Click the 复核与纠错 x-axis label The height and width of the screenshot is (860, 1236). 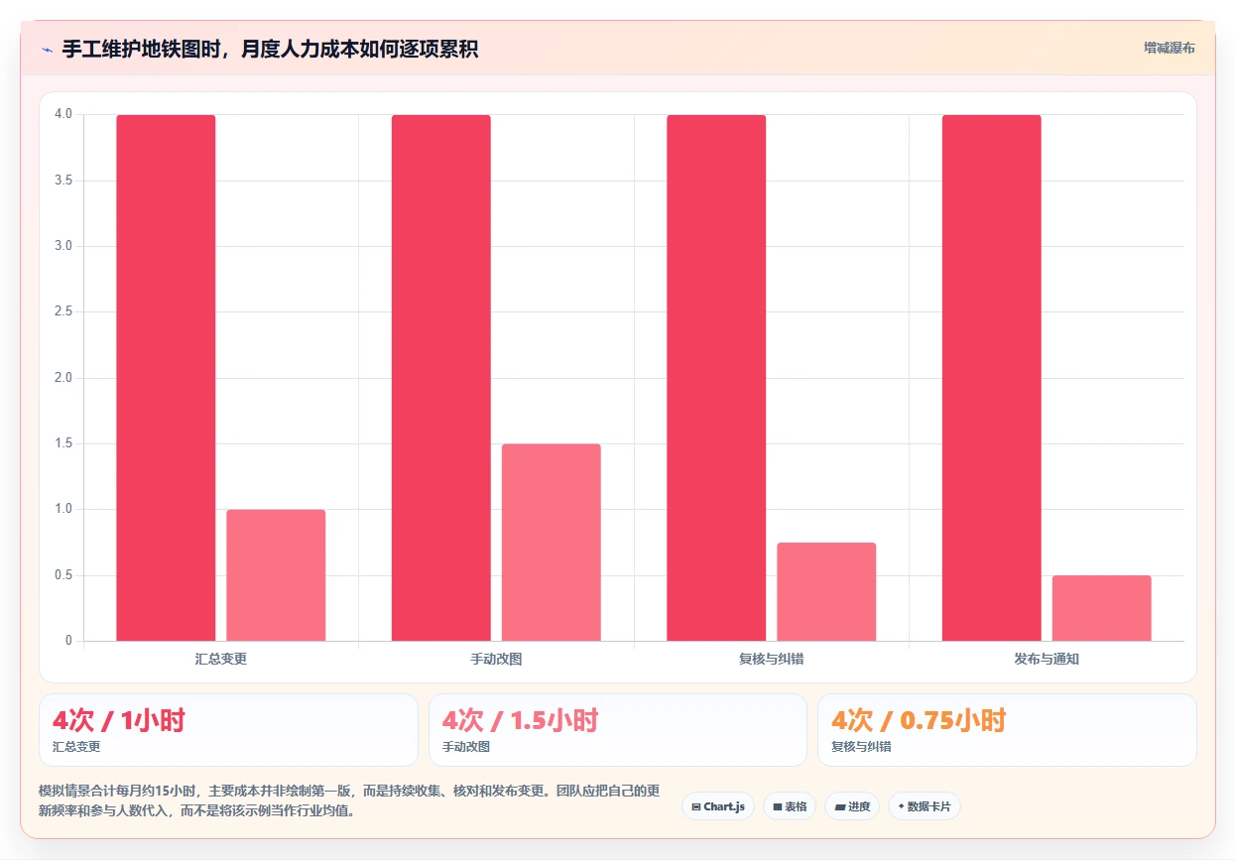(771, 659)
